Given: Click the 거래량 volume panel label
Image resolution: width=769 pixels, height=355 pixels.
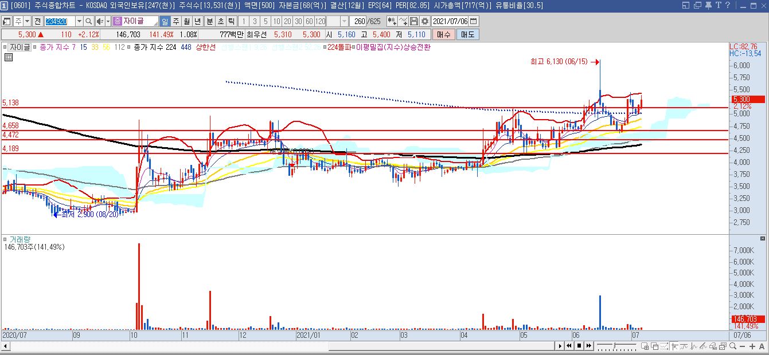Looking at the screenshot, I should [19, 239].
